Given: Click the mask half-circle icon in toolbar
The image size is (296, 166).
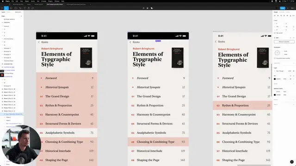Looking at the screenshot, I should tap(148, 8).
